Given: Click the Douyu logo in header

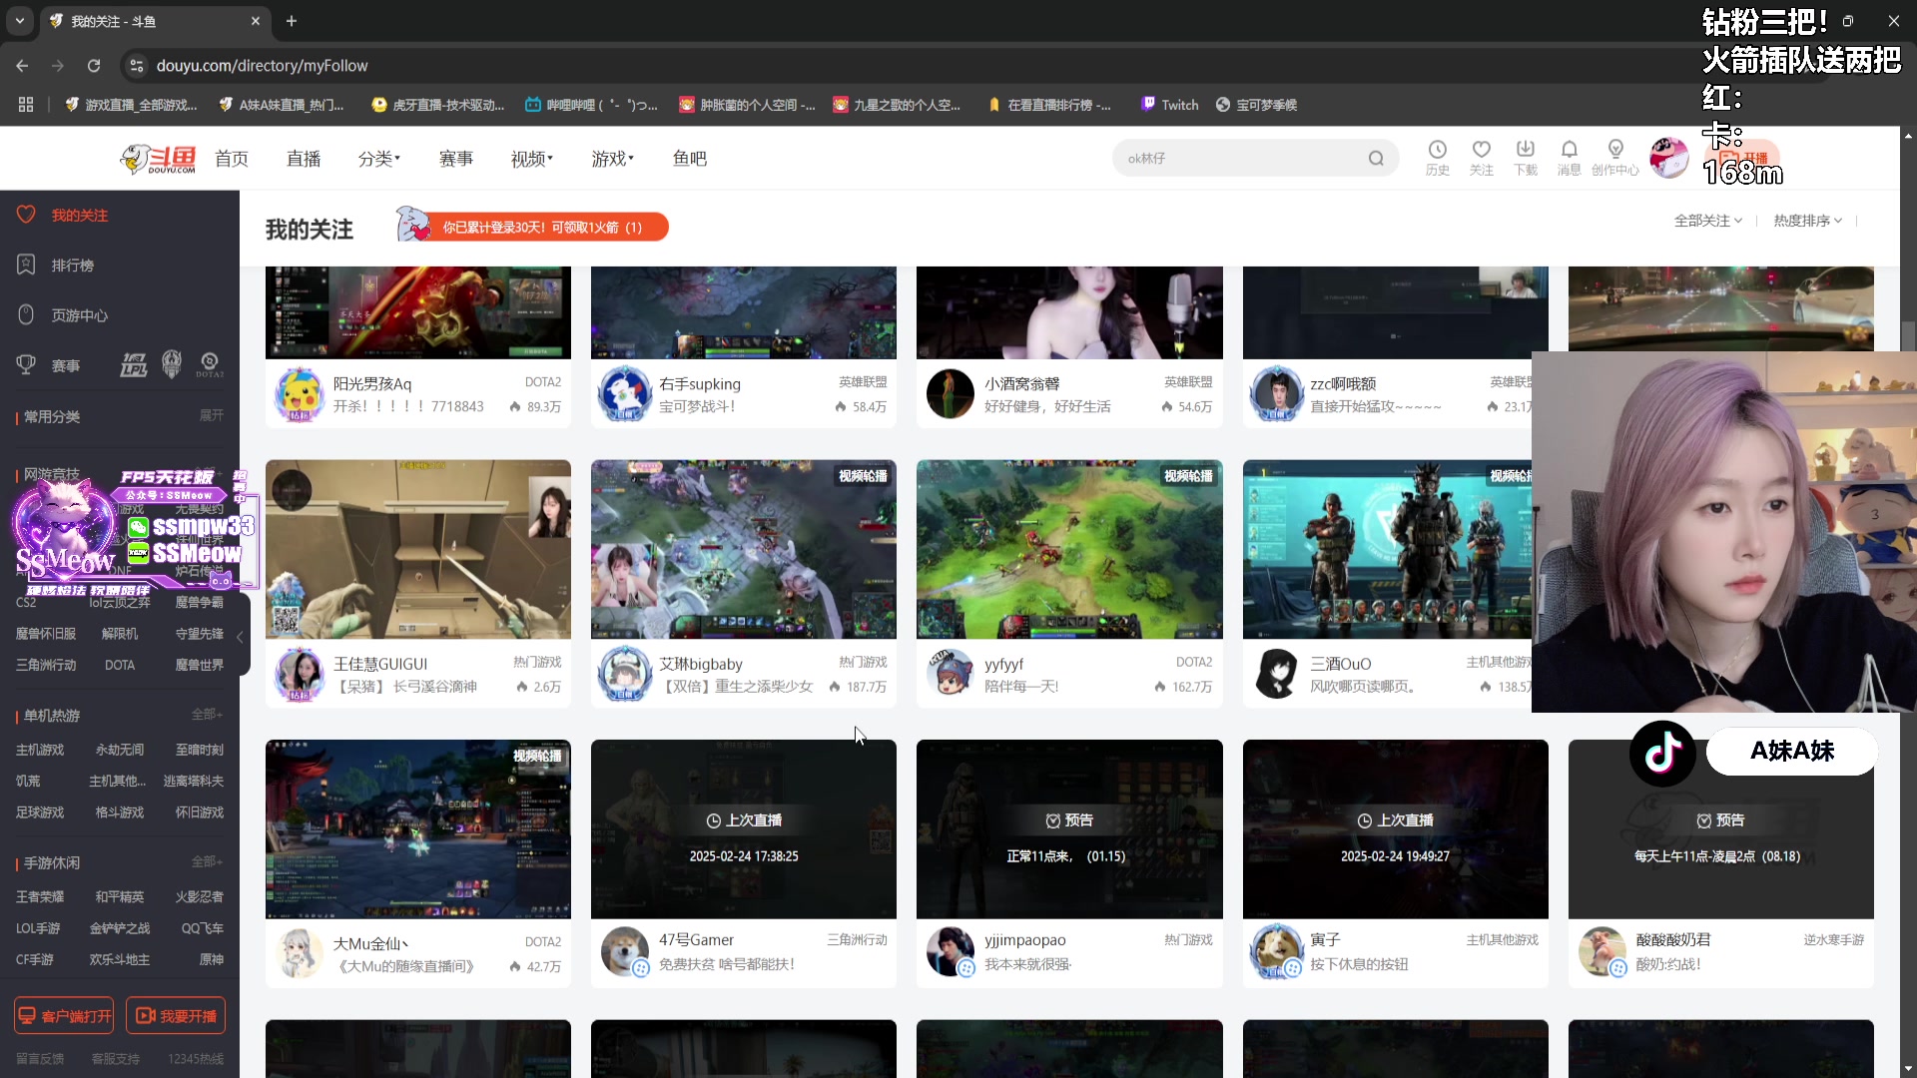Looking at the screenshot, I should (x=158, y=159).
